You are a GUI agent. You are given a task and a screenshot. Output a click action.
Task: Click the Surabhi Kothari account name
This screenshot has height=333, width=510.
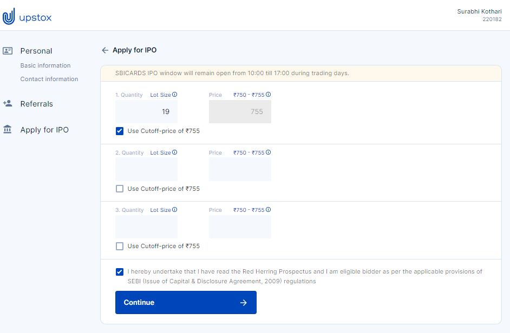(480, 11)
